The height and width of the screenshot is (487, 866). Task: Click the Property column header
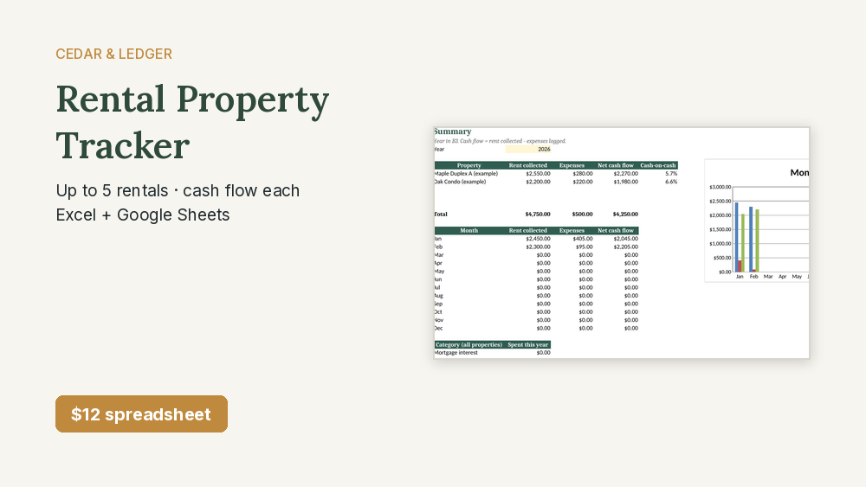(469, 165)
